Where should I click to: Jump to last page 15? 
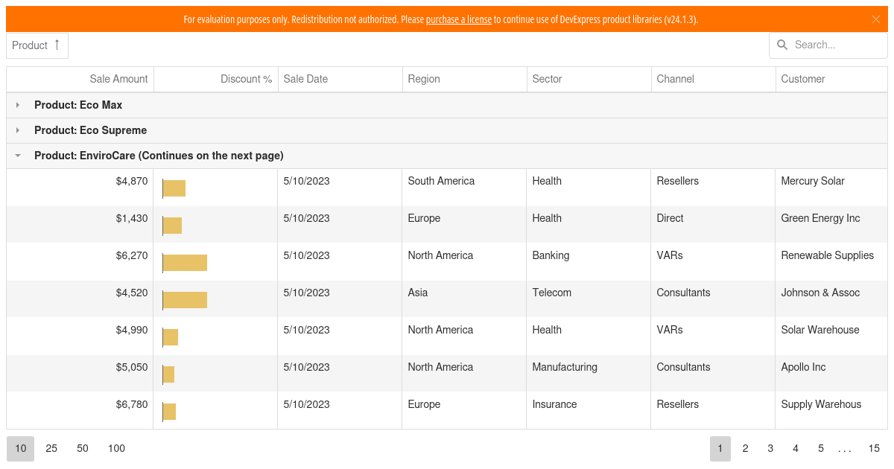point(874,448)
